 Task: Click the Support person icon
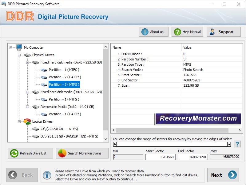click(212, 31)
